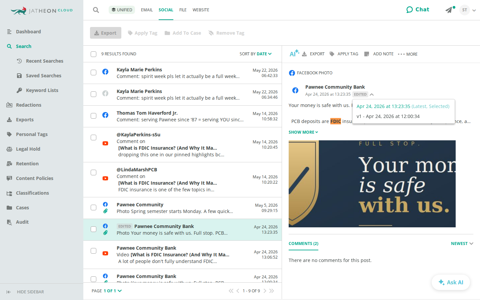Click the Ask AI button
The width and height of the screenshot is (480, 300).
click(451, 282)
